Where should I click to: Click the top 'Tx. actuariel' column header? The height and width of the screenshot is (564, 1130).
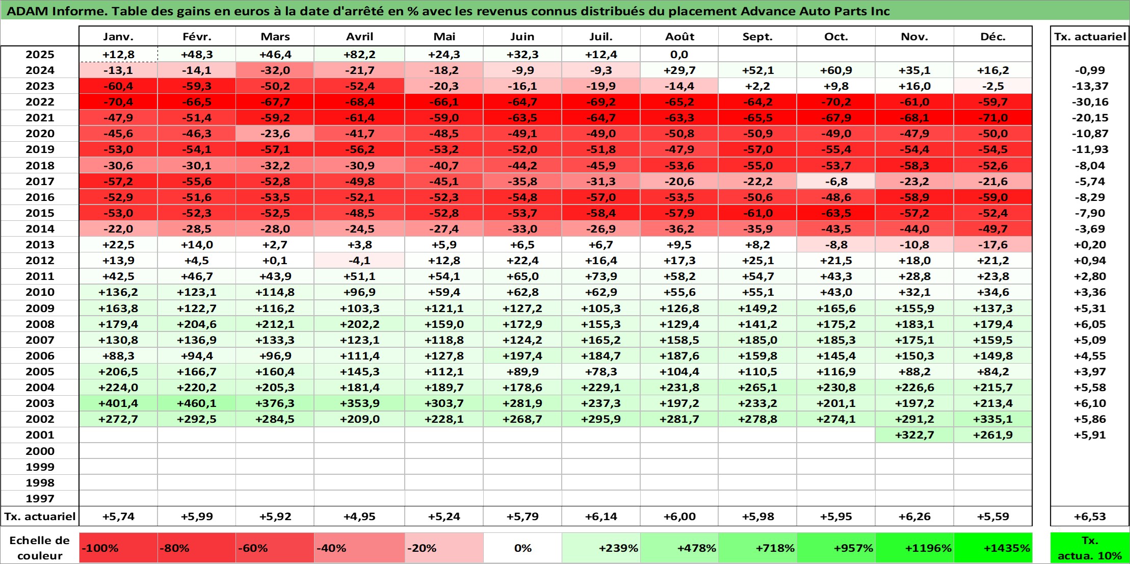point(1090,36)
